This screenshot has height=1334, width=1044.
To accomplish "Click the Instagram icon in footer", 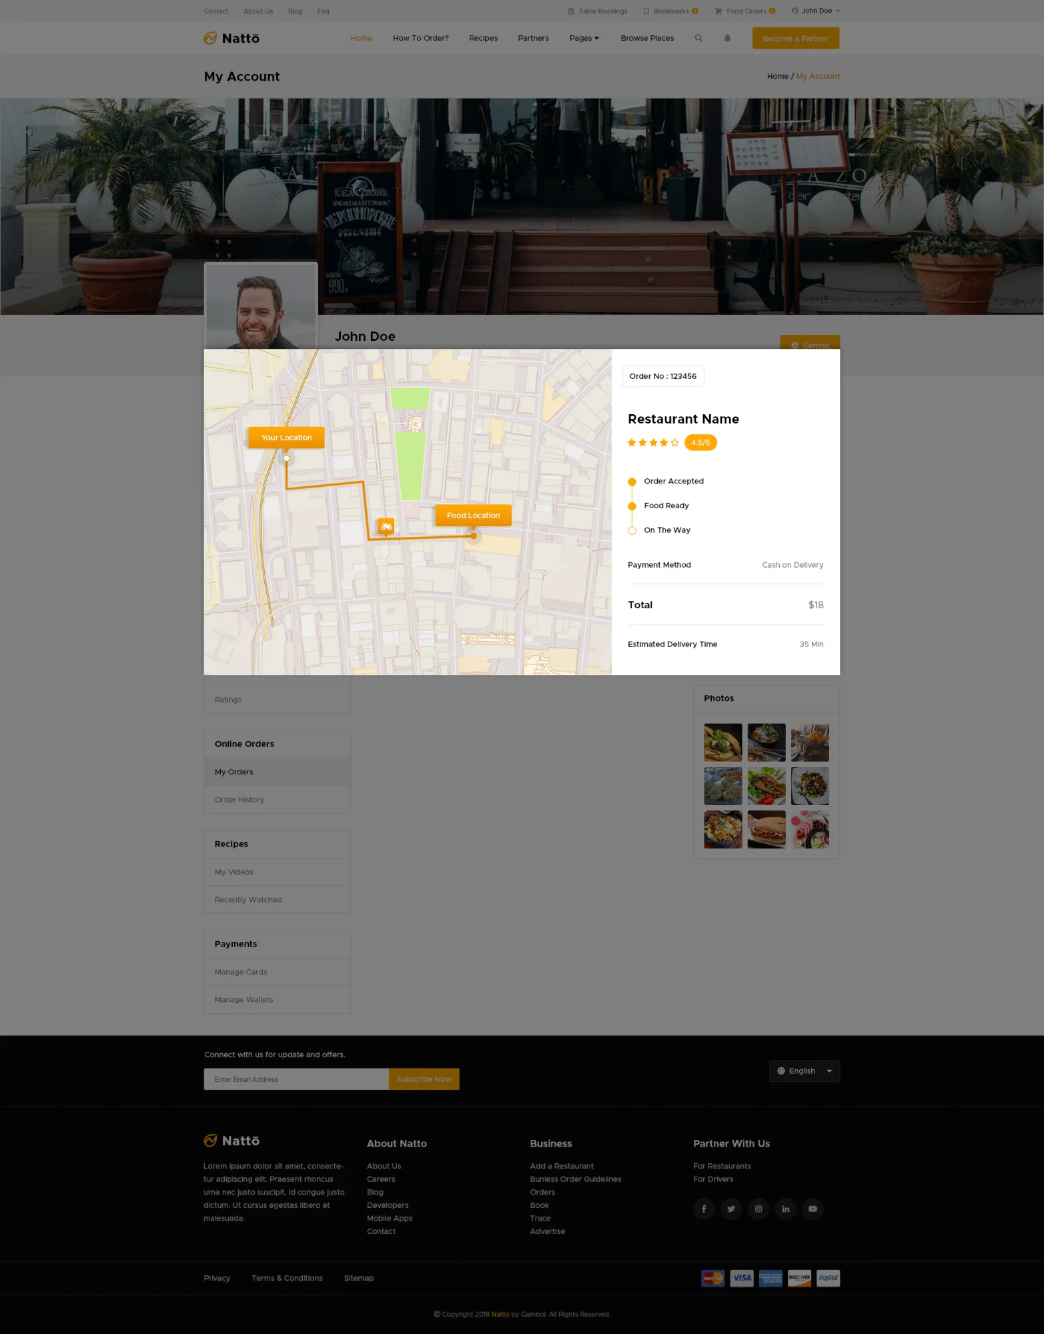I will [x=758, y=1209].
